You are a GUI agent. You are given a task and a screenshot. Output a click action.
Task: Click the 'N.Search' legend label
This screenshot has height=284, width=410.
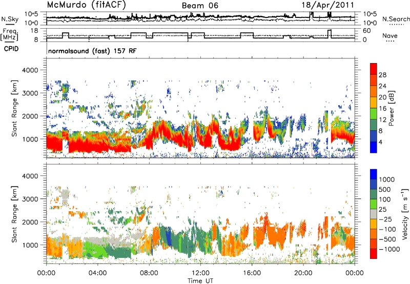tap(396, 19)
